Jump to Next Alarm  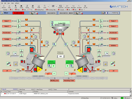73,7
